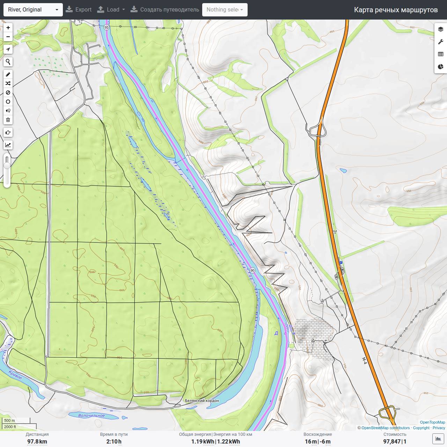Zoom out with the minus button
447x447 pixels.
pos(8,37)
